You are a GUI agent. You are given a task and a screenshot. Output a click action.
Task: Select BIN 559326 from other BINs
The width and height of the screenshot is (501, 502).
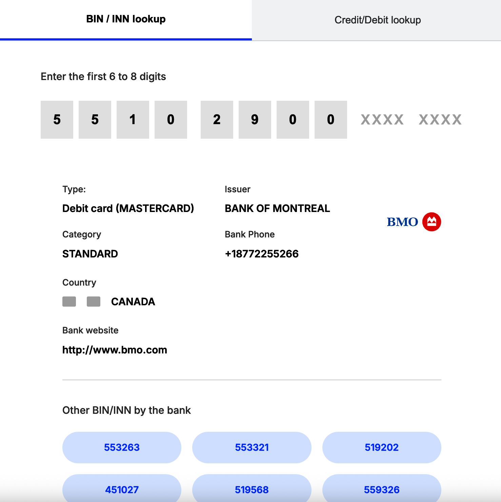coord(382,489)
